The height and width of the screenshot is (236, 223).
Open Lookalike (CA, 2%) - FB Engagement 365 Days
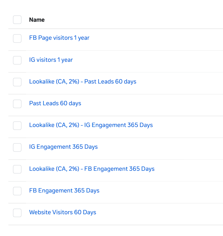tap(92, 169)
